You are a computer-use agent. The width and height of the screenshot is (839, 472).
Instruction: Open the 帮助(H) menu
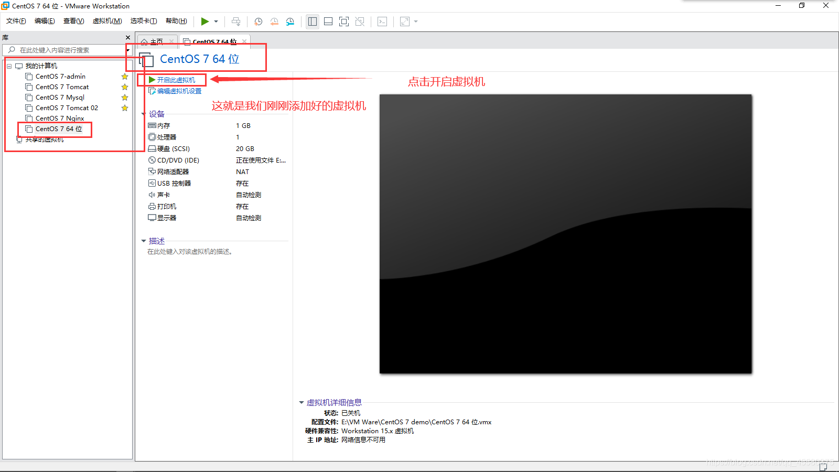pos(176,21)
